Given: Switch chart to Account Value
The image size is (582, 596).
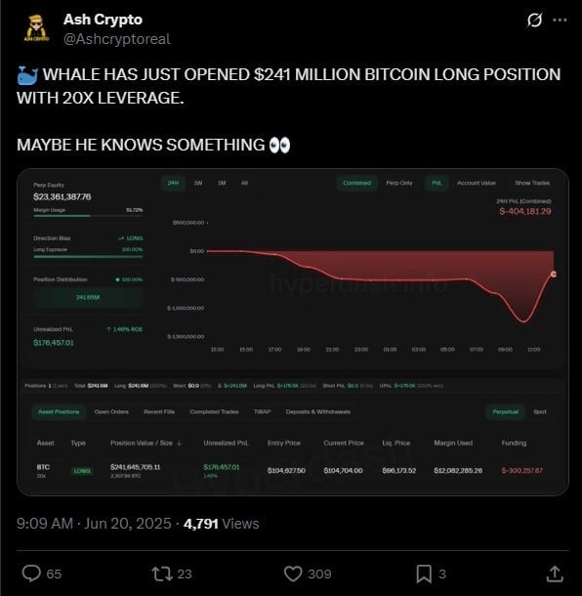Looking at the screenshot, I should pyautogui.click(x=476, y=183).
